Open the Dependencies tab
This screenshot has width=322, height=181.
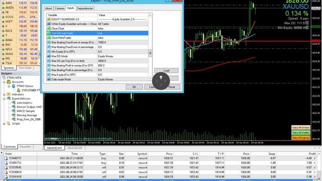point(85,9)
